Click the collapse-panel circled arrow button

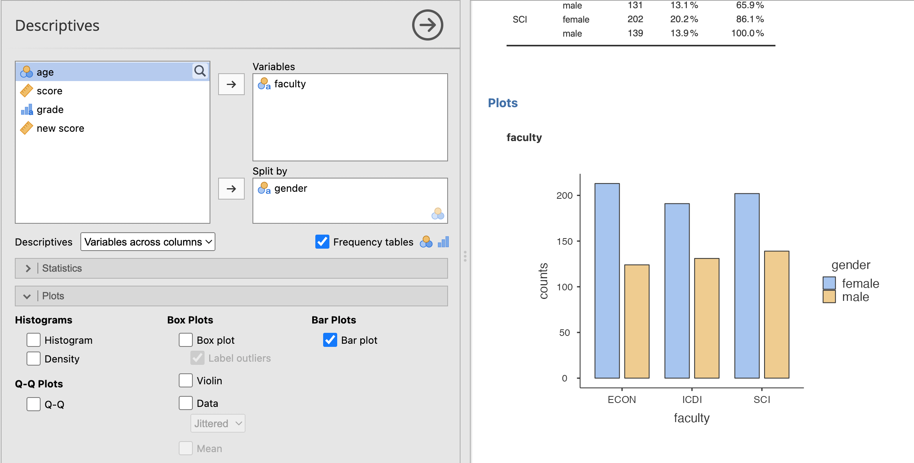[427, 25]
